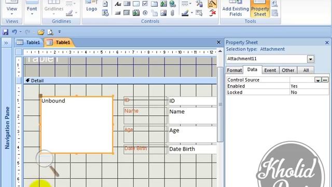
Task: Open the Event tab in Property Sheet
Action: pyautogui.click(x=270, y=70)
